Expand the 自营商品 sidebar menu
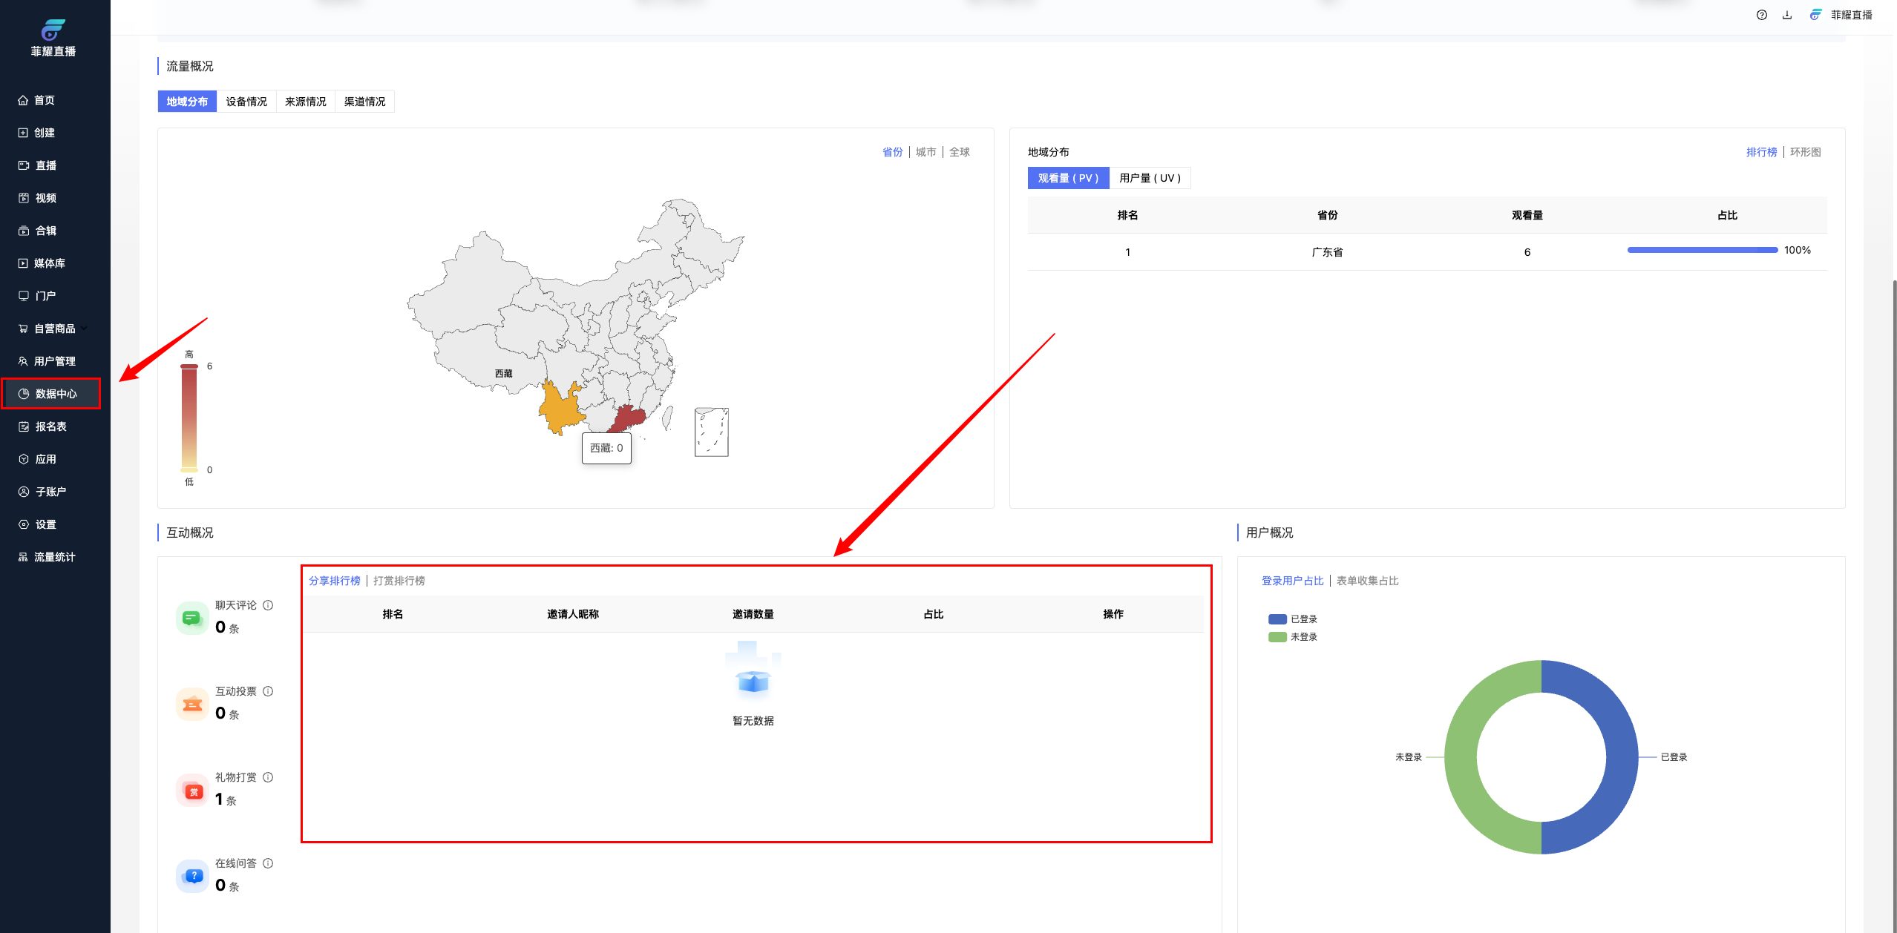Viewport: 1897px width, 933px height. (54, 329)
